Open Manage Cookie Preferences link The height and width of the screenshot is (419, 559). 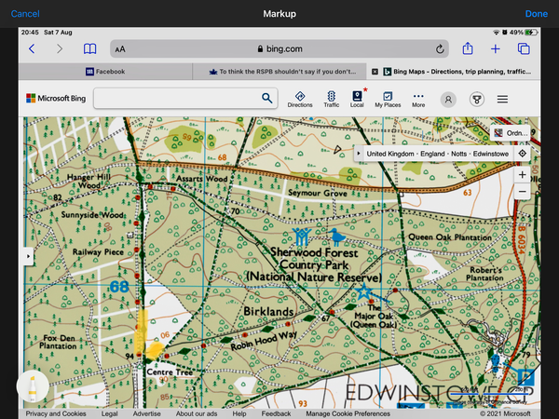click(348, 413)
